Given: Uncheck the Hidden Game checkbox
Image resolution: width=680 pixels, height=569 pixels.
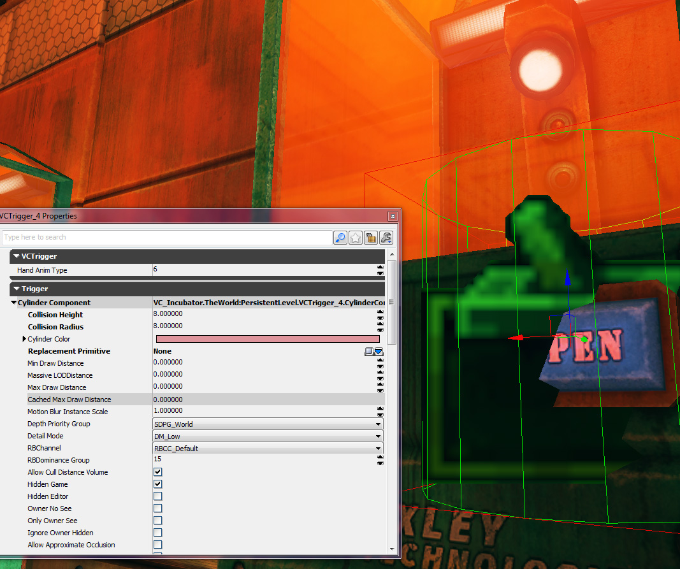Looking at the screenshot, I should pyautogui.click(x=158, y=484).
